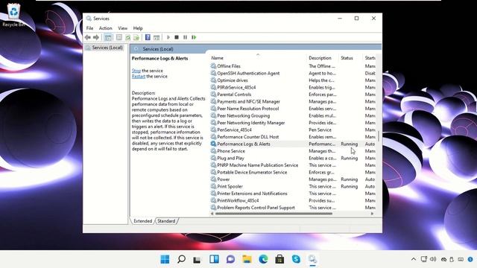Select the Print Spooler service
477x268 pixels.
pyautogui.click(x=292, y=186)
